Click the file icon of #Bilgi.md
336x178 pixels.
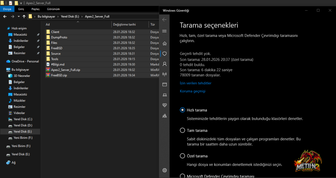[x=48, y=64]
